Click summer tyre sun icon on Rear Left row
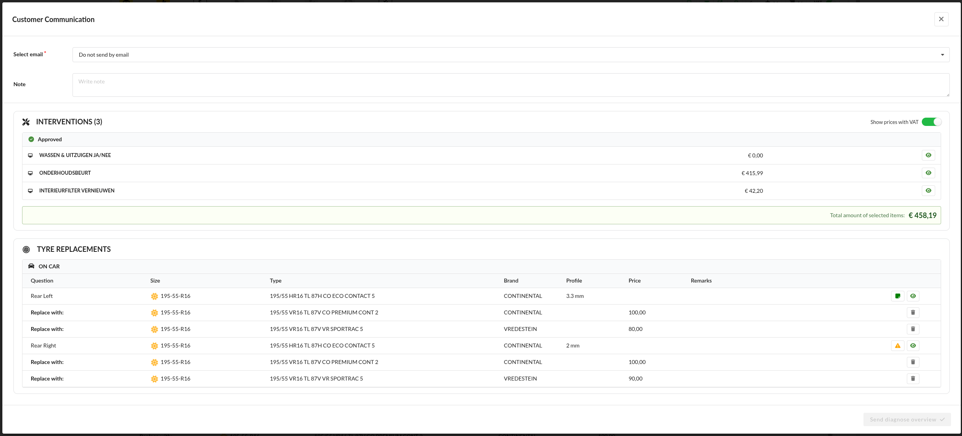Screen dimensions: 962x436 tap(154, 296)
